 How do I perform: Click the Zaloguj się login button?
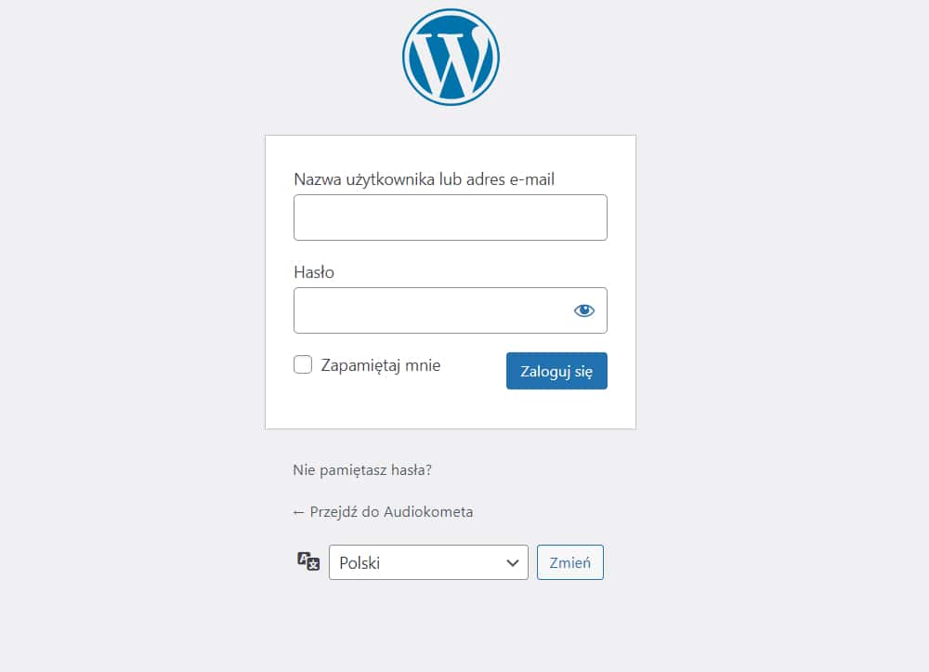(x=556, y=371)
